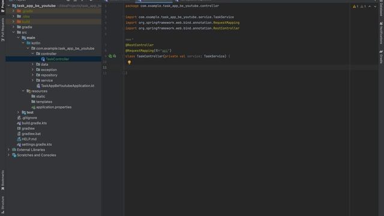This screenshot has width=384, height=216.
Task: Open the Bookmarks tool window
Action: pos(2,181)
